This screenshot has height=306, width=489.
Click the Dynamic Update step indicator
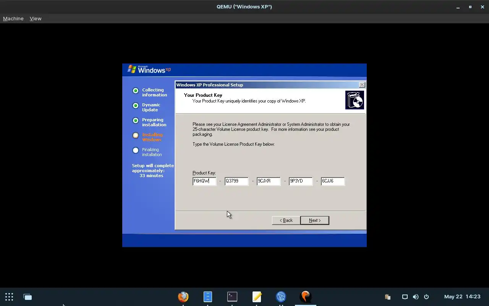point(135,106)
